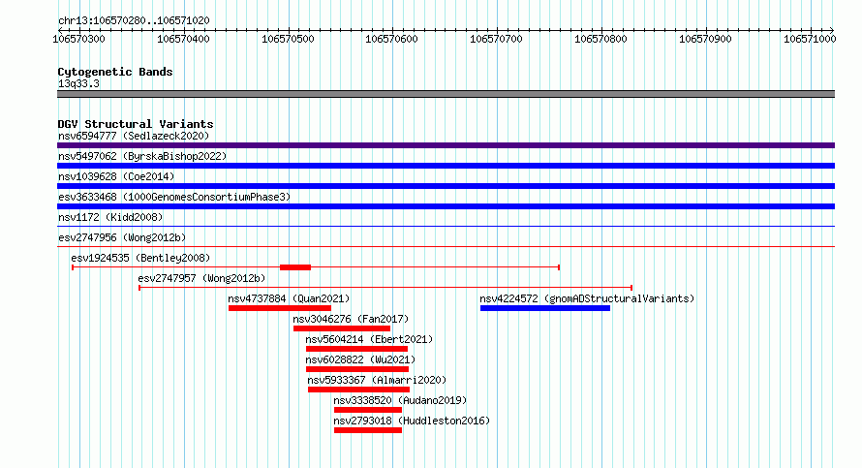
Task: Click ruler position 106570600
Action: coord(391,39)
